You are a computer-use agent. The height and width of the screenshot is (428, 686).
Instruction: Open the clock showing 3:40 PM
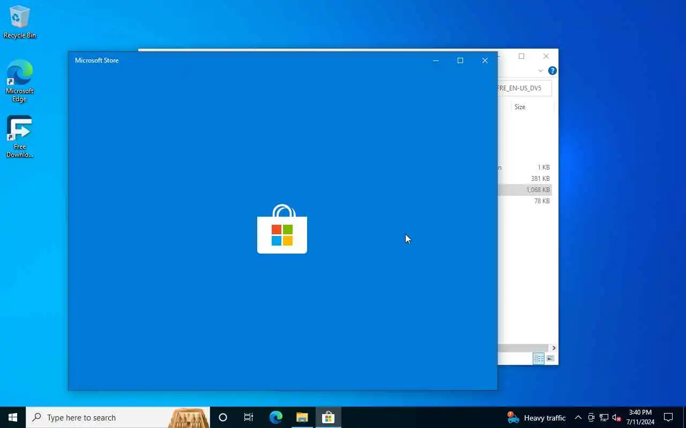[x=640, y=417]
